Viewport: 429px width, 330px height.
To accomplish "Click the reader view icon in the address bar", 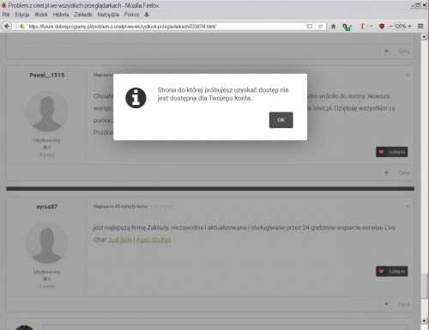I will click(310, 27).
